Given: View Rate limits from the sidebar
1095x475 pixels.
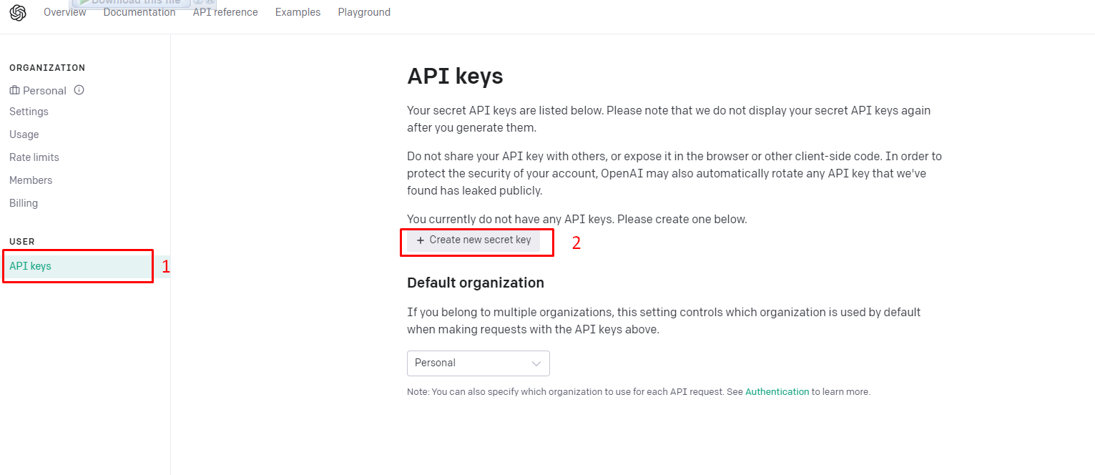Looking at the screenshot, I should click(x=34, y=157).
